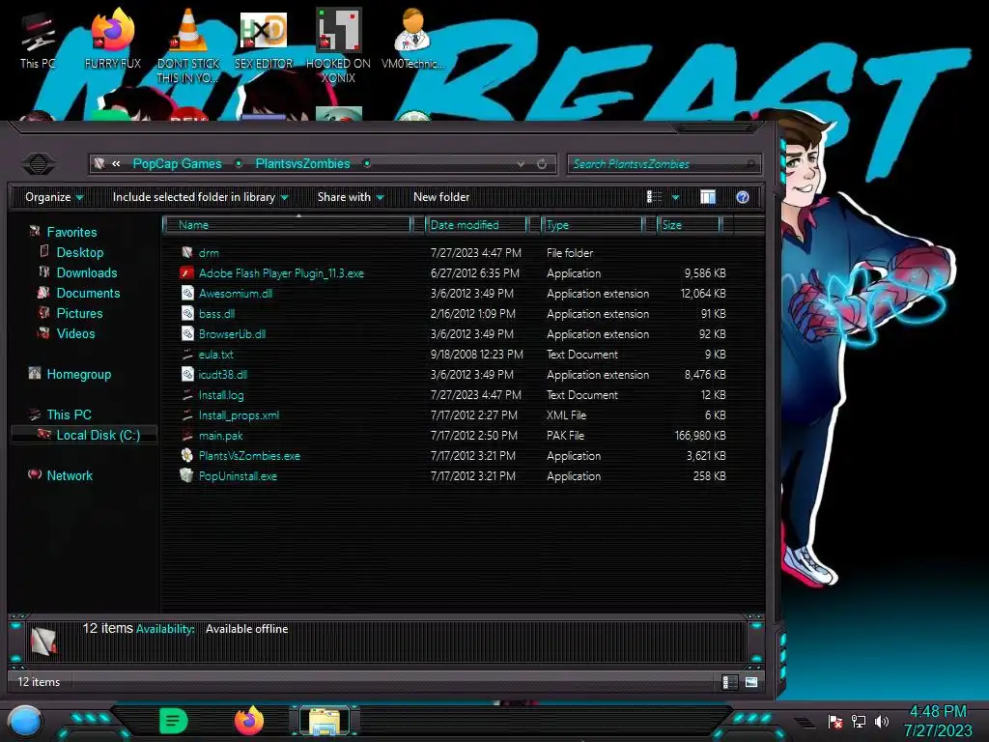This screenshot has height=742, width=989.
Task: Click File Explorer taskbar button
Action: (325, 721)
